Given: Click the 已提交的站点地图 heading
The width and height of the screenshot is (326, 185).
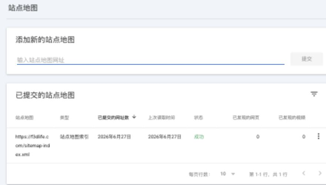Looking at the screenshot, I should [x=45, y=95].
